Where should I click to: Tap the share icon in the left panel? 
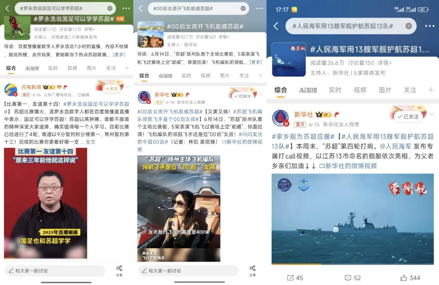pyautogui.click(x=119, y=271)
